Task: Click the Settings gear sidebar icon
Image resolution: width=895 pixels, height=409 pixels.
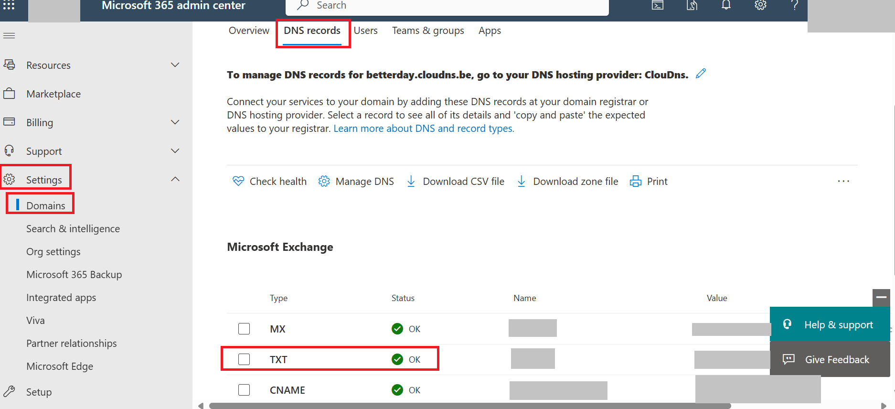Action: click(9, 179)
